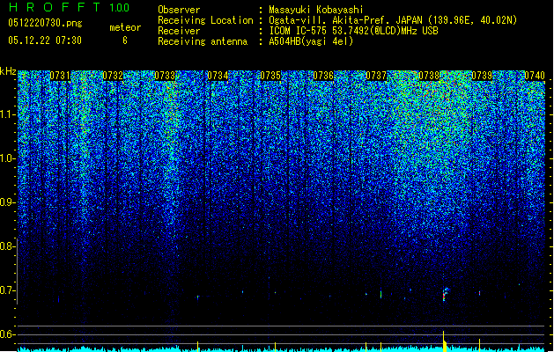Click the meteor label

pyautogui.click(x=125, y=27)
